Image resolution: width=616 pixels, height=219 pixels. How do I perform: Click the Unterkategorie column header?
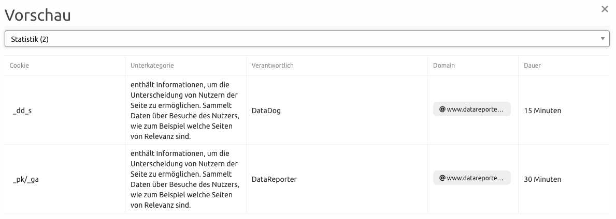point(152,66)
